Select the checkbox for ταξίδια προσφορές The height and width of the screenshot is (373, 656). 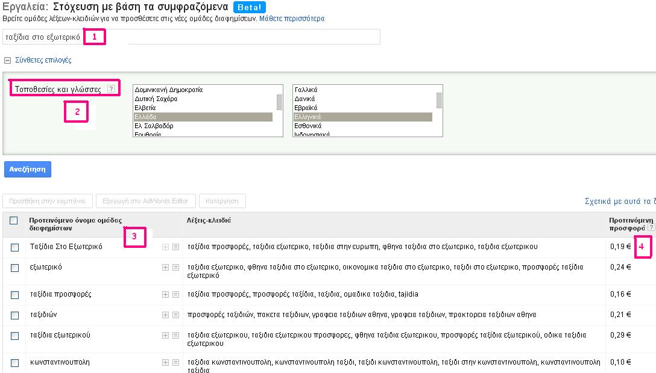click(14, 295)
